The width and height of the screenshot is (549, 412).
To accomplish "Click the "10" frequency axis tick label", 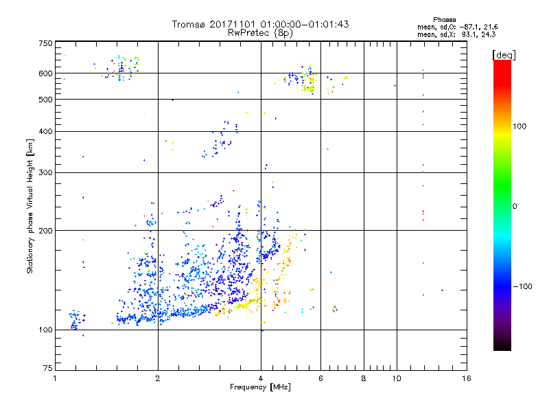I will (x=397, y=378).
